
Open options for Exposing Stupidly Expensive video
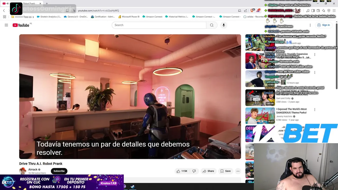(314, 54)
